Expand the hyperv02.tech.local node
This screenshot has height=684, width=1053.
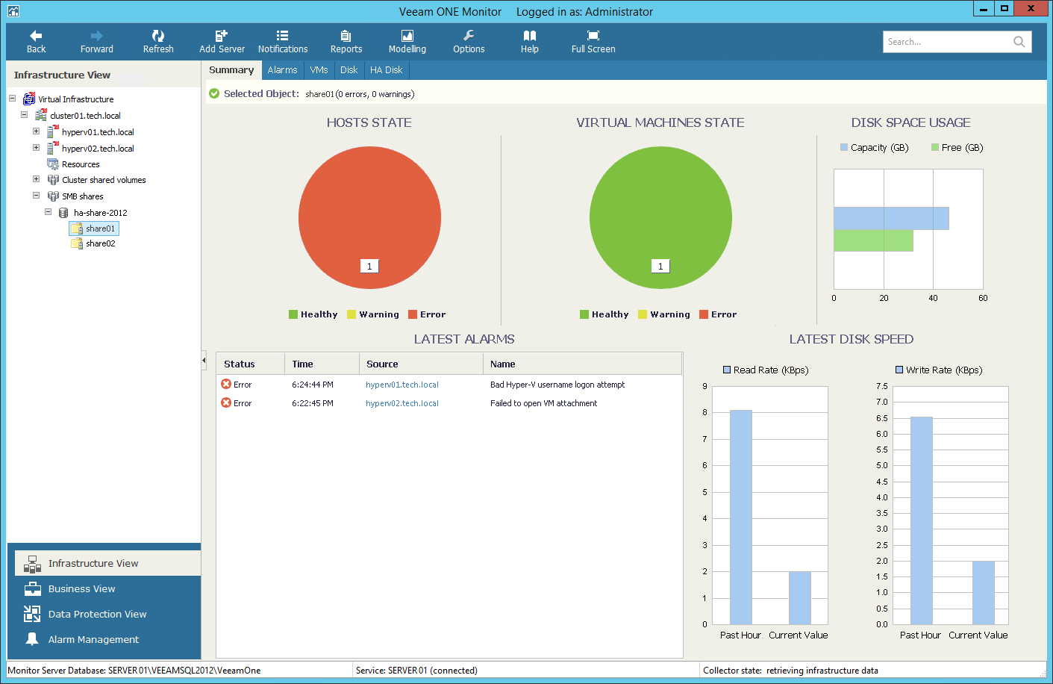coord(36,147)
